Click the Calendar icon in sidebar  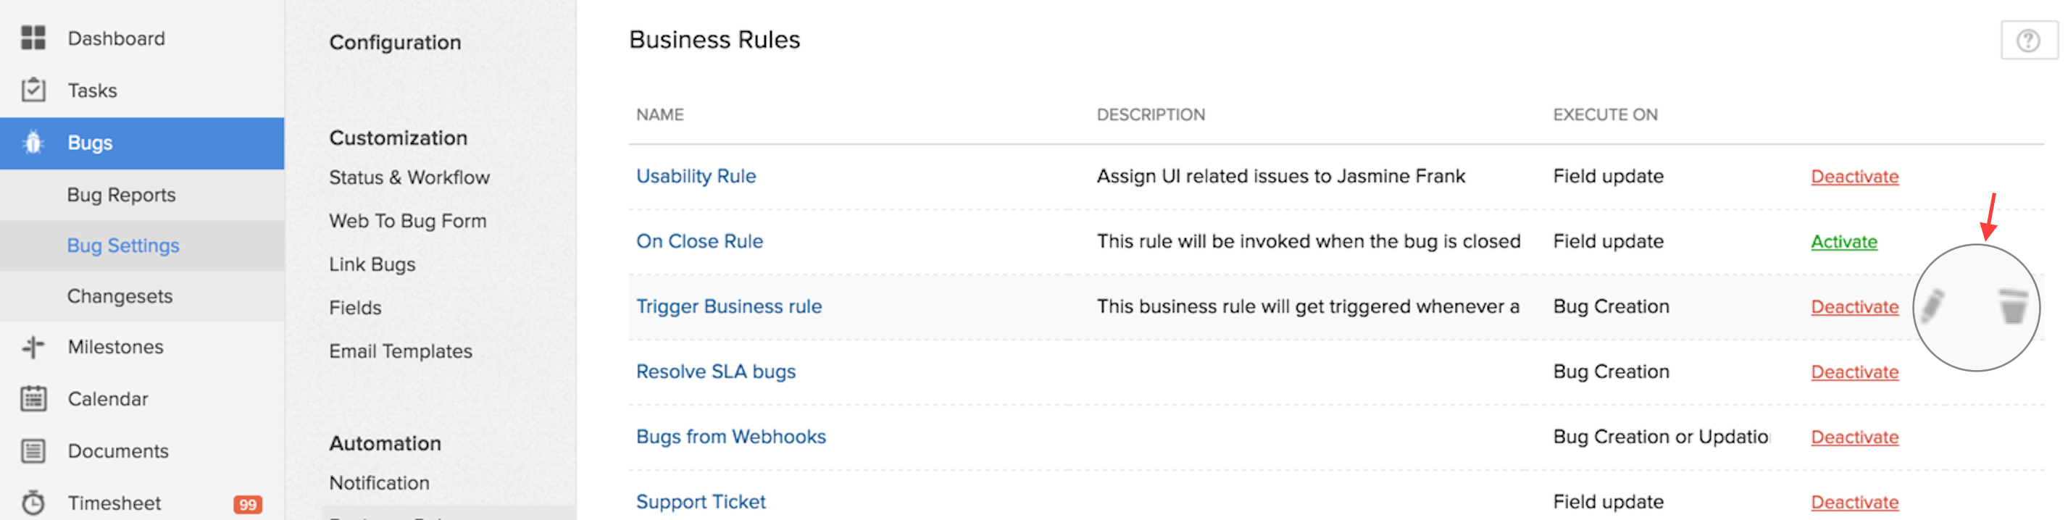click(33, 399)
